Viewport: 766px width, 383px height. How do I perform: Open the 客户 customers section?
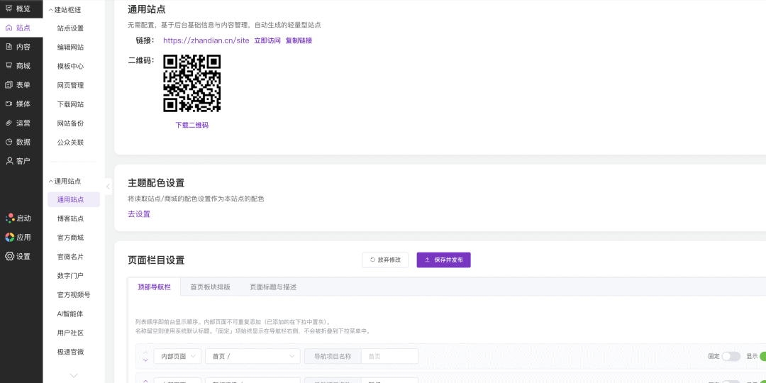(x=18, y=161)
